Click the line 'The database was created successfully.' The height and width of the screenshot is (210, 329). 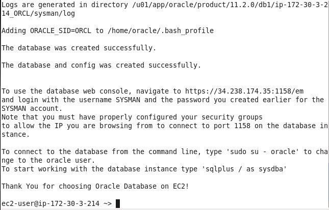tap(79, 48)
